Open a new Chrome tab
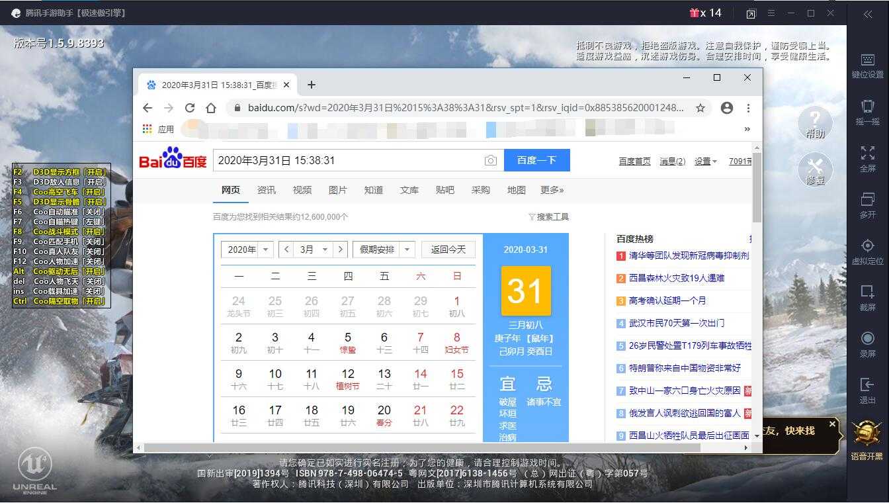The height and width of the screenshot is (503, 889). pos(312,85)
